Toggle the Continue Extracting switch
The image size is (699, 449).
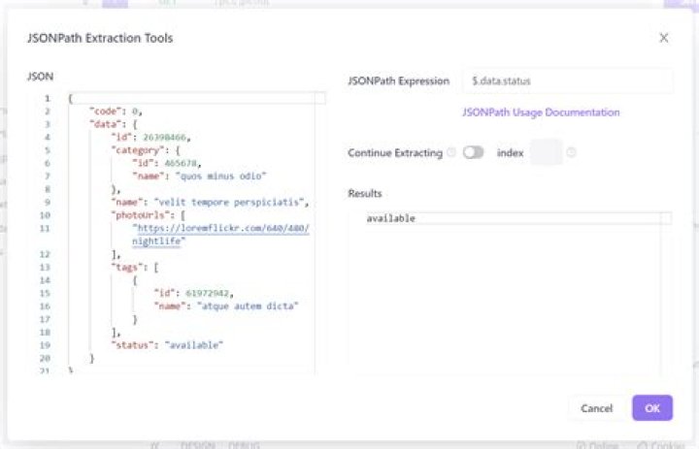(x=473, y=153)
